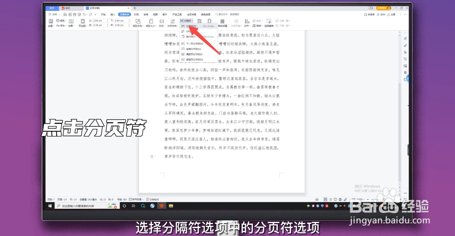Click 未保存 (Unsaved) cloud button
The image size is (455, 236).
coord(369,14)
